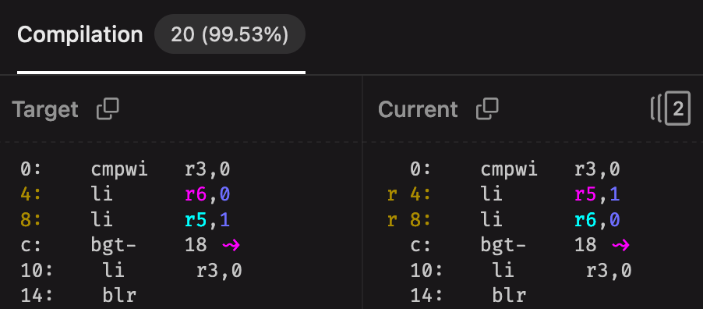The width and height of the screenshot is (703, 309).
Task: Click the Target column heading
Action: pyautogui.click(x=45, y=109)
